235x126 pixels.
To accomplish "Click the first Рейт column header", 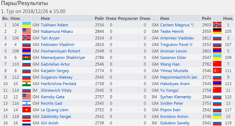I will pyautogui.click(x=99, y=18).
